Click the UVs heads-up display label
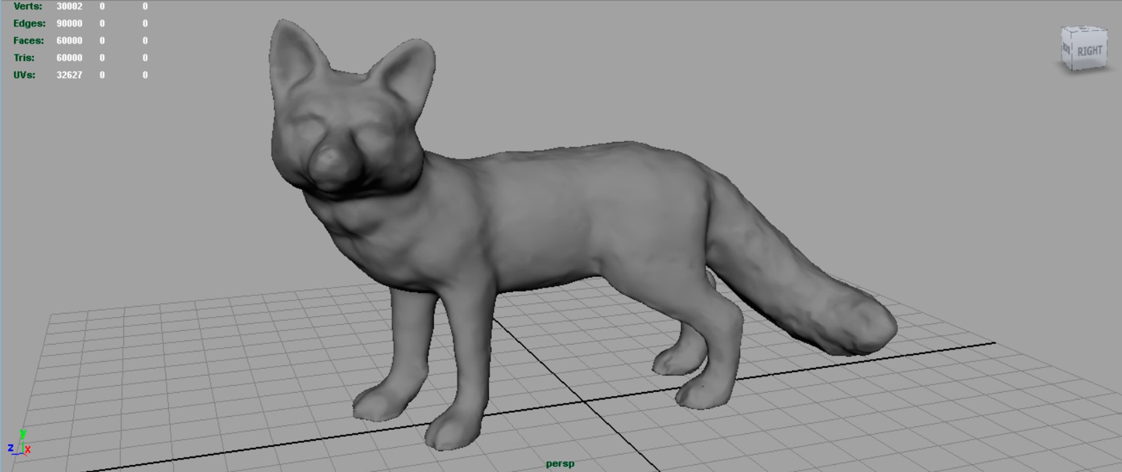1122x472 pixels. pos(24,75)
